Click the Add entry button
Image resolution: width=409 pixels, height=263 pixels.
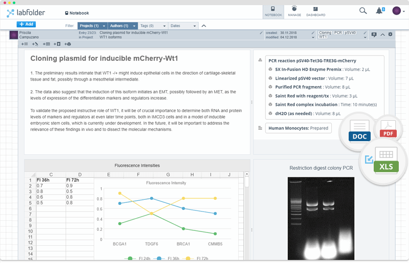(x=26, y=24)
